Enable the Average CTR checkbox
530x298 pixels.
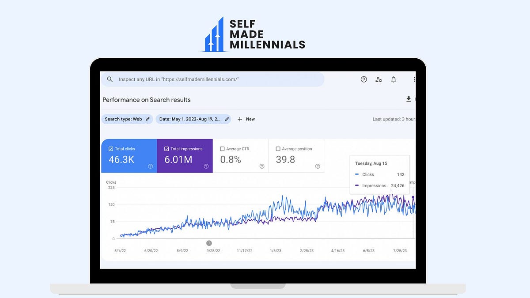click(x=222, y=149)
